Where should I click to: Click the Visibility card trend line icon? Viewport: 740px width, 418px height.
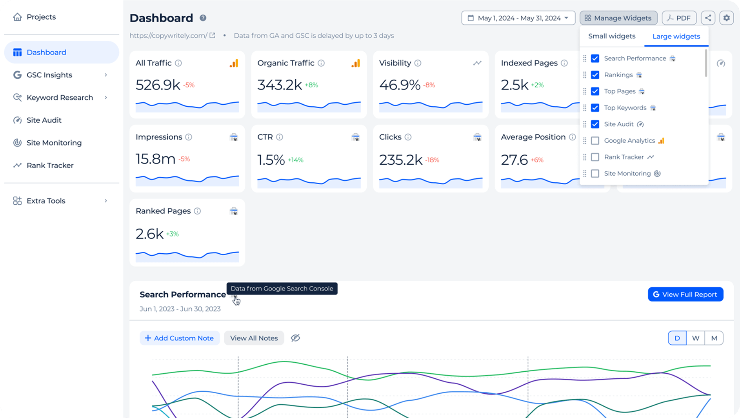coord(477,63)
